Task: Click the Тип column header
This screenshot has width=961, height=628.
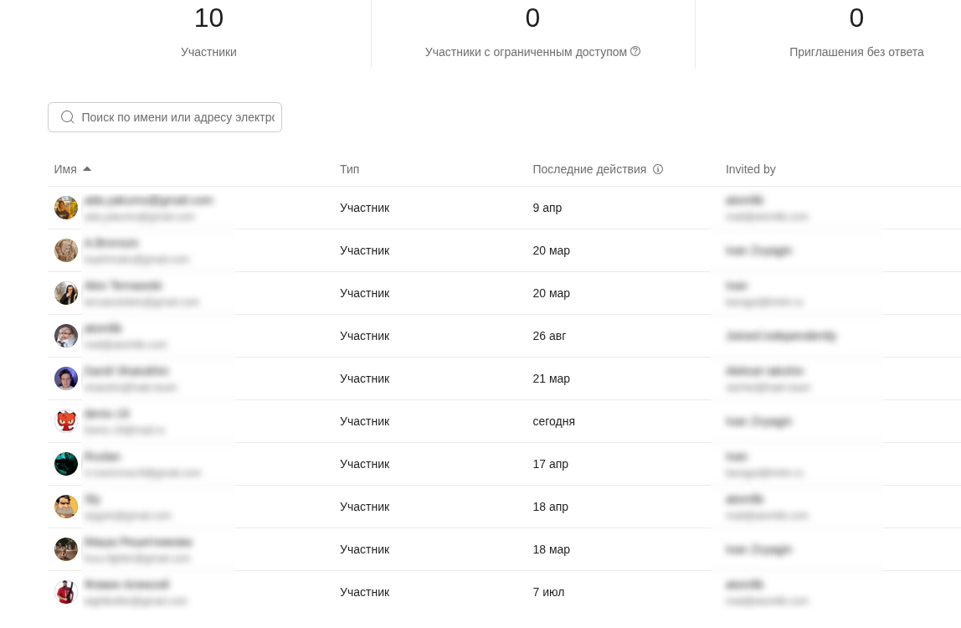Action: pos(349,169)
